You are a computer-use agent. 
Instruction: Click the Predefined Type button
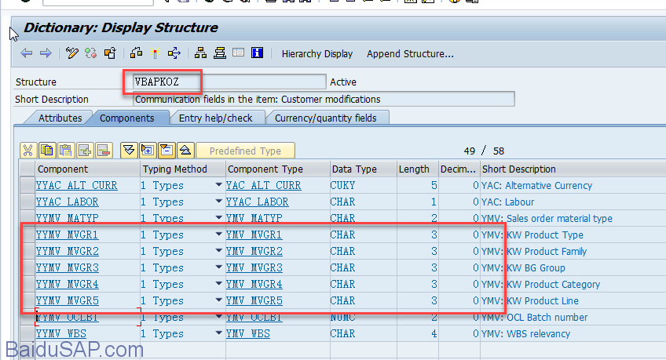(x=245, y=151)
